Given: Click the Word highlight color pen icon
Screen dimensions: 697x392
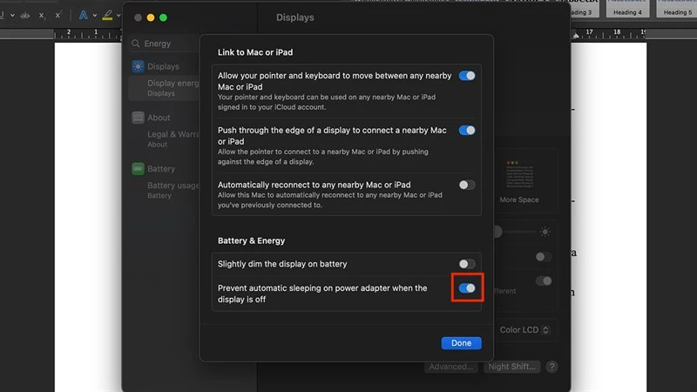Looking at the screenshot, I should 107,15.
